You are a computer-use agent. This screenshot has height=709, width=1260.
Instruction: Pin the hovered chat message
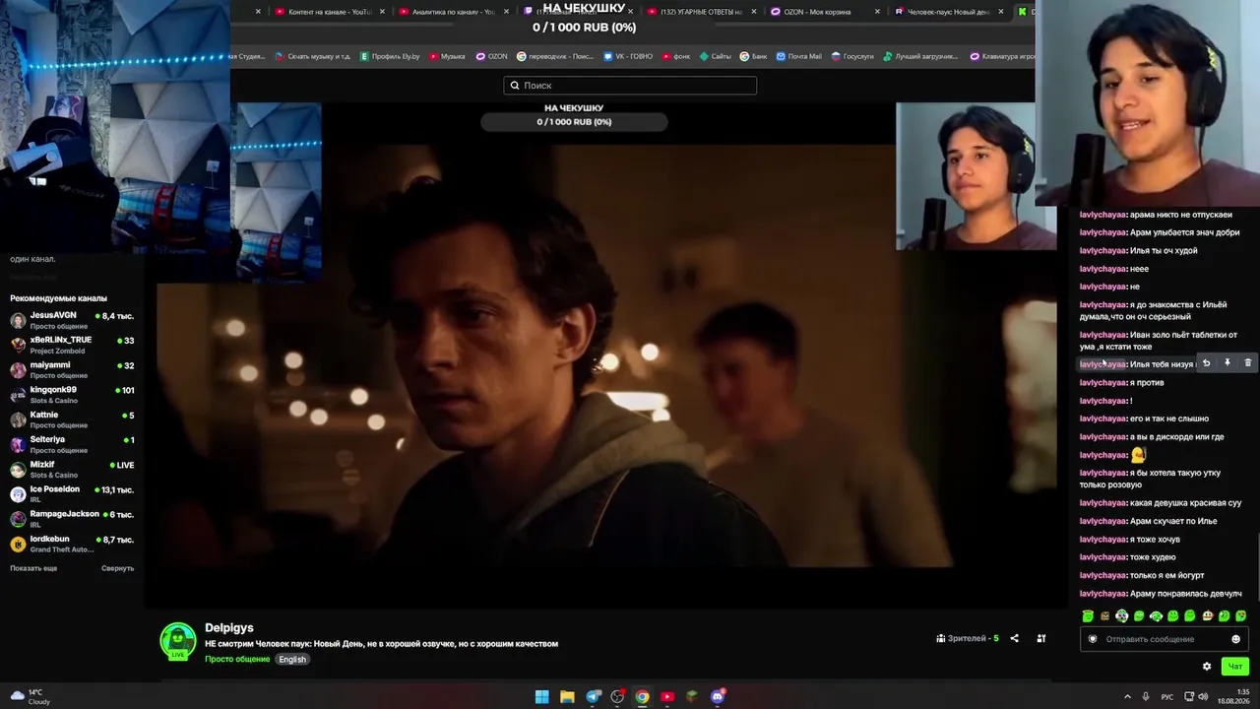[1227, 363]
